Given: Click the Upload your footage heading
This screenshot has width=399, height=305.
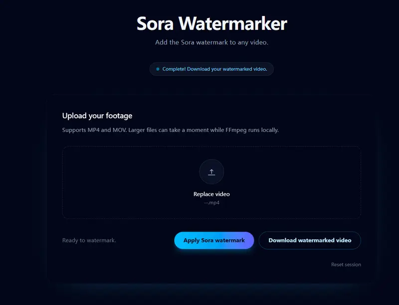Looking at the screenshot, I should (97, 116).
